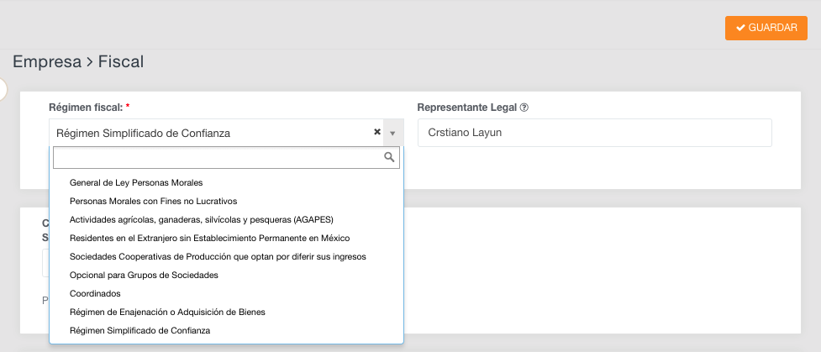Select Régimen Simplificado de Confianza in list

pyautogui.click(x=140, y=330)
